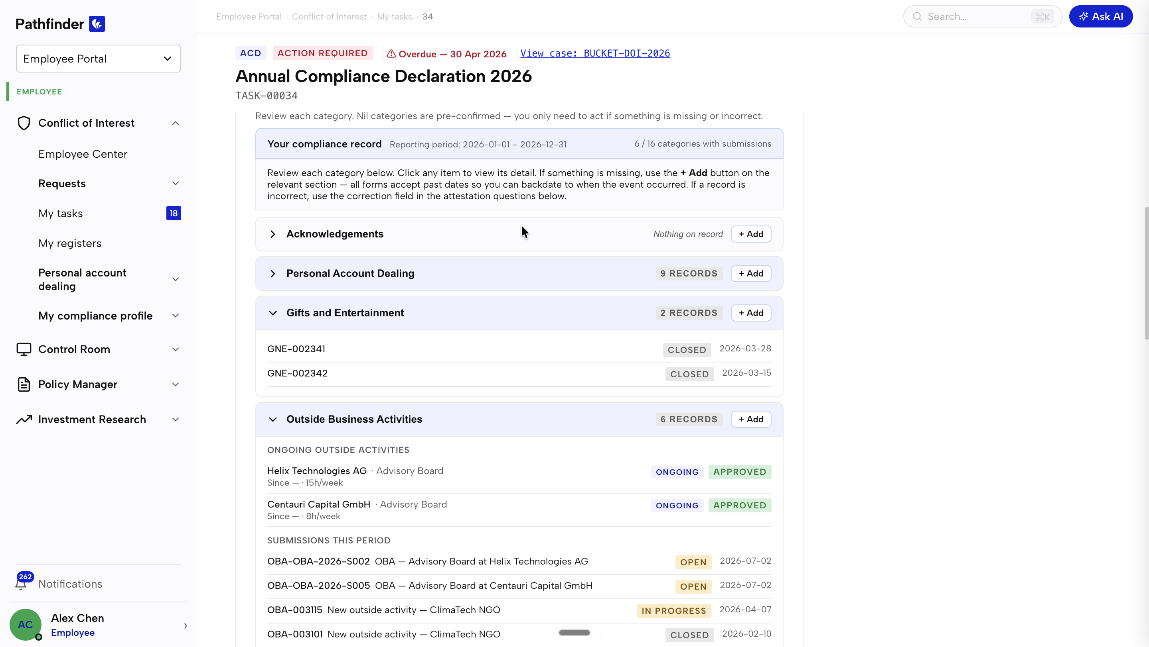Click the ACTION REQUIRED badge
This screenshot has height=647, width=1149.
click(x=322, y=53)
